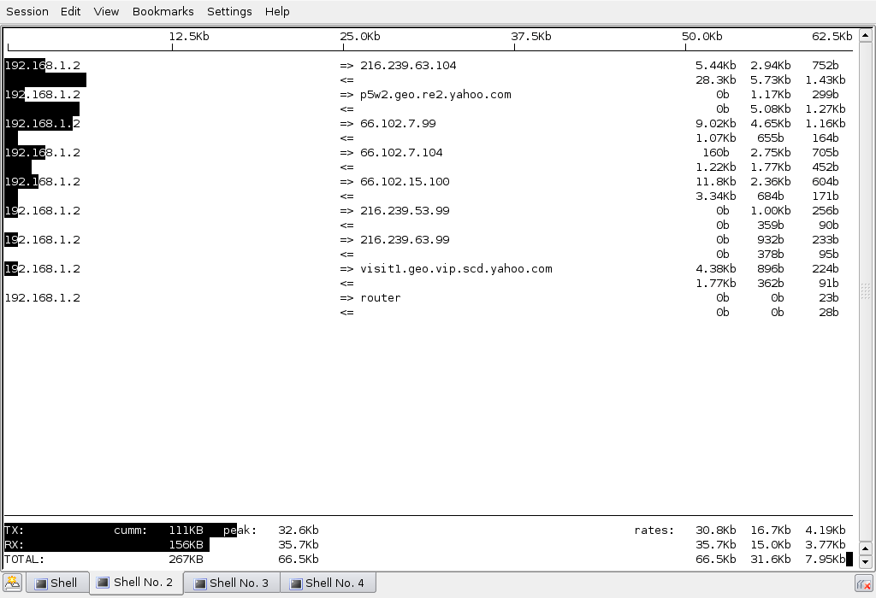Open the Settings menu
The image size is (876, 598).
(228, 11)
